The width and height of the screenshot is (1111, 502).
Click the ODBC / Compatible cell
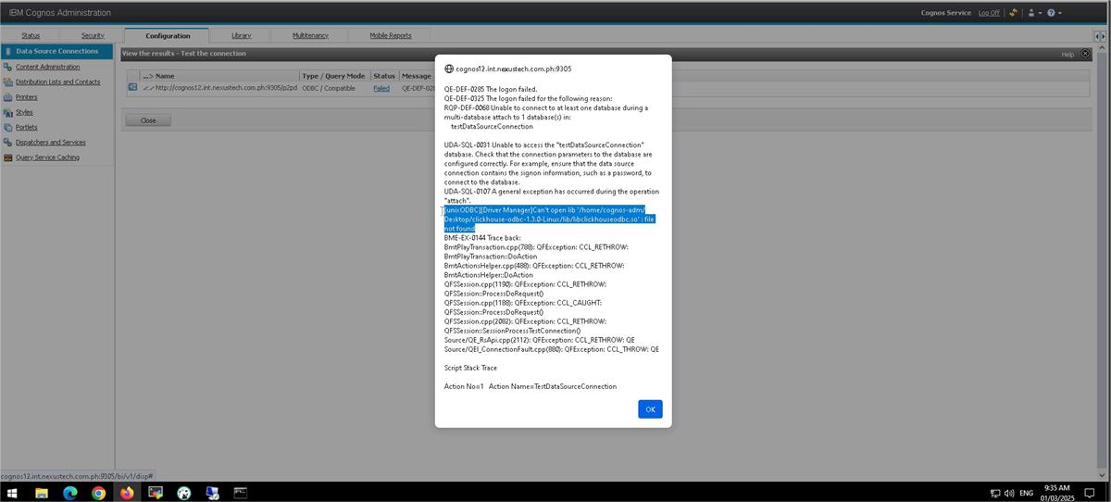(329, 88)
